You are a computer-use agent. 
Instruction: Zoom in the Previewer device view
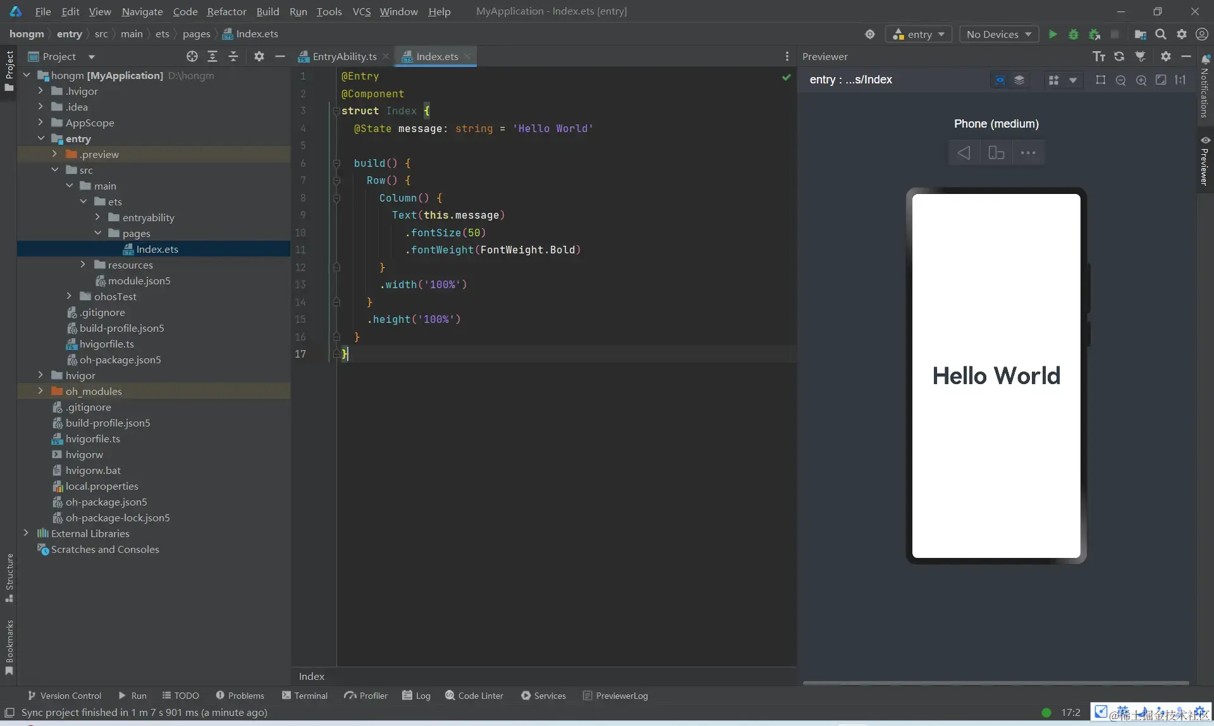click(x=1141, y=80)
